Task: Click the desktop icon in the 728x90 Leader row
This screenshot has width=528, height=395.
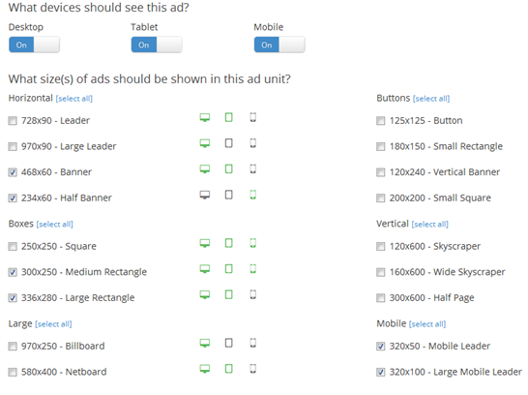Action: (205, 117)
